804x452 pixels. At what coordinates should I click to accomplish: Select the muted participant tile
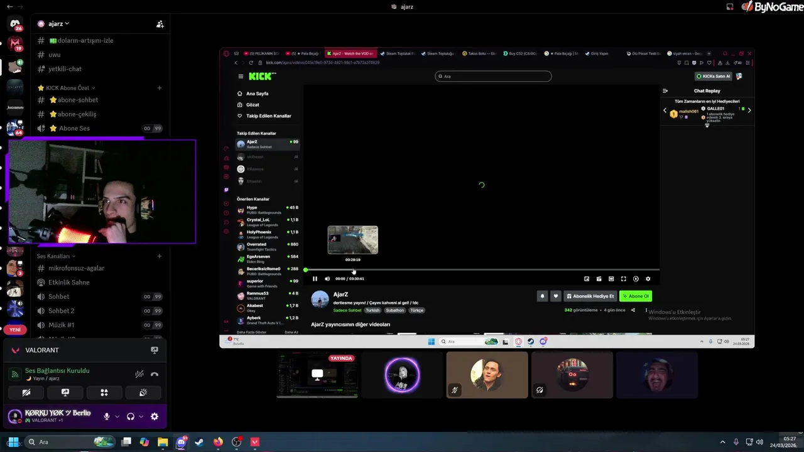coord(487,375)
